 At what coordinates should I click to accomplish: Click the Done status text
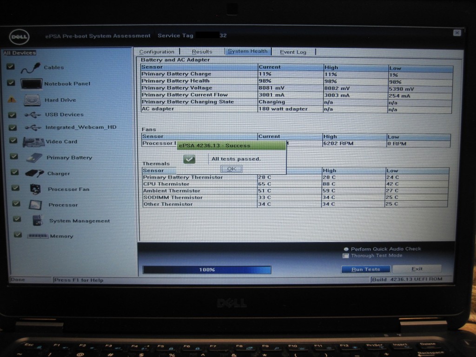coord(18,279)
